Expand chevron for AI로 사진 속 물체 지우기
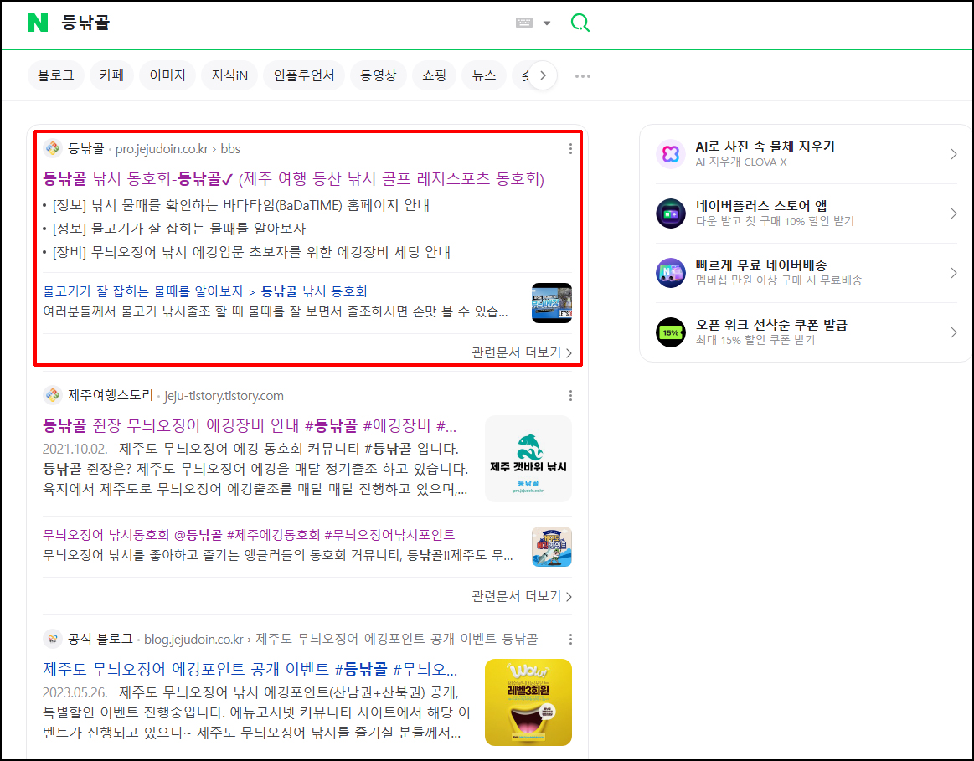This screenshot has height=761, width=974. [x=954, y=154]
